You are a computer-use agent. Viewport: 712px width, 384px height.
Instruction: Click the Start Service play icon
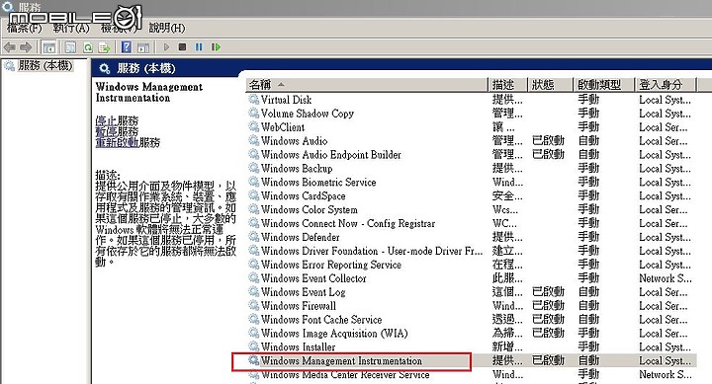166,47
